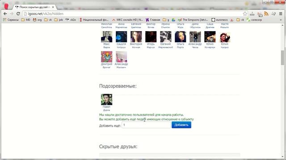Image resolution: width=286 pixels, height=160 pixels.
Task: Show more bookmarks via the overflow chevron
Action: click(281, 20)
